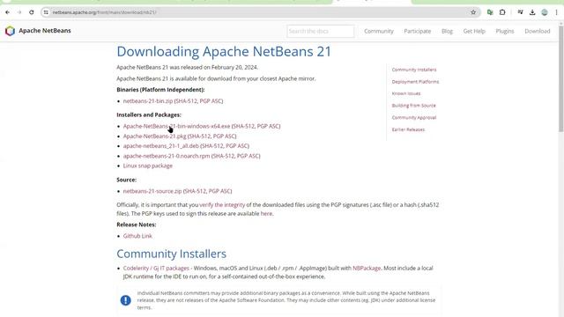
Task: Open PGP ASC for the windows-x64.exe installer
Action: (268, 126)
